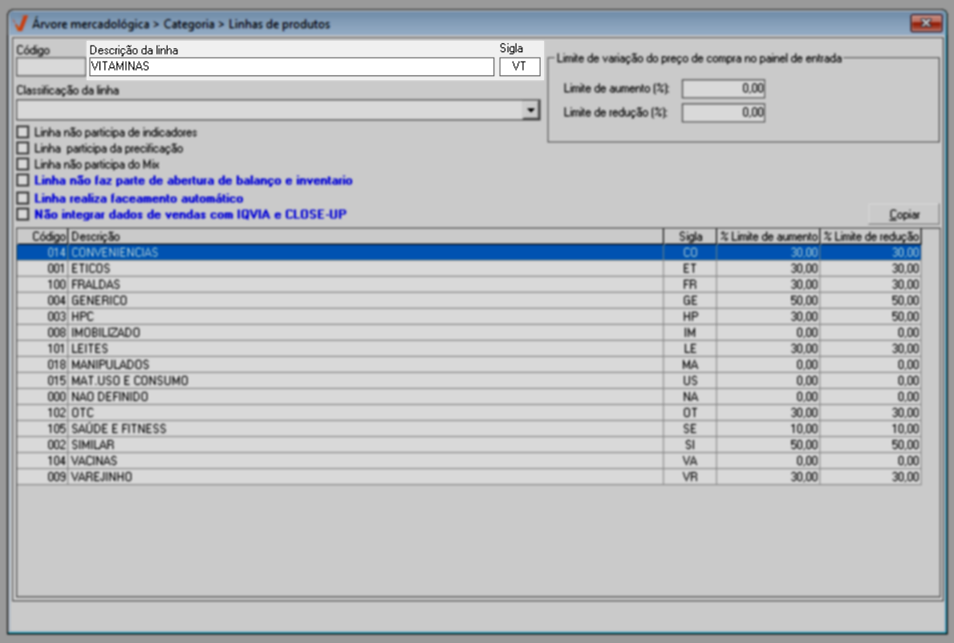
Task: Click the Copiar button
Action: pyautogui.click(x=903, y=215)
